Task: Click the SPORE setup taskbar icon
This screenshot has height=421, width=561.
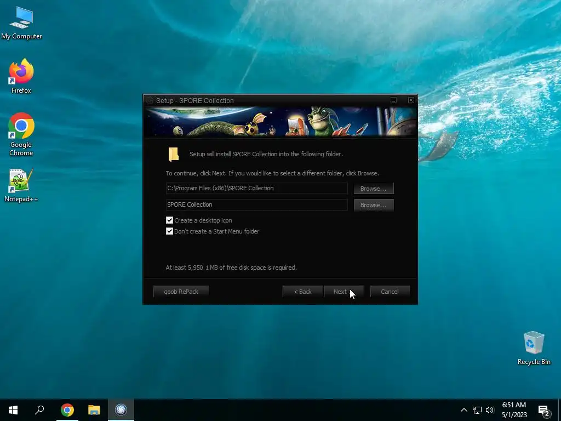Action: point(121,410)
